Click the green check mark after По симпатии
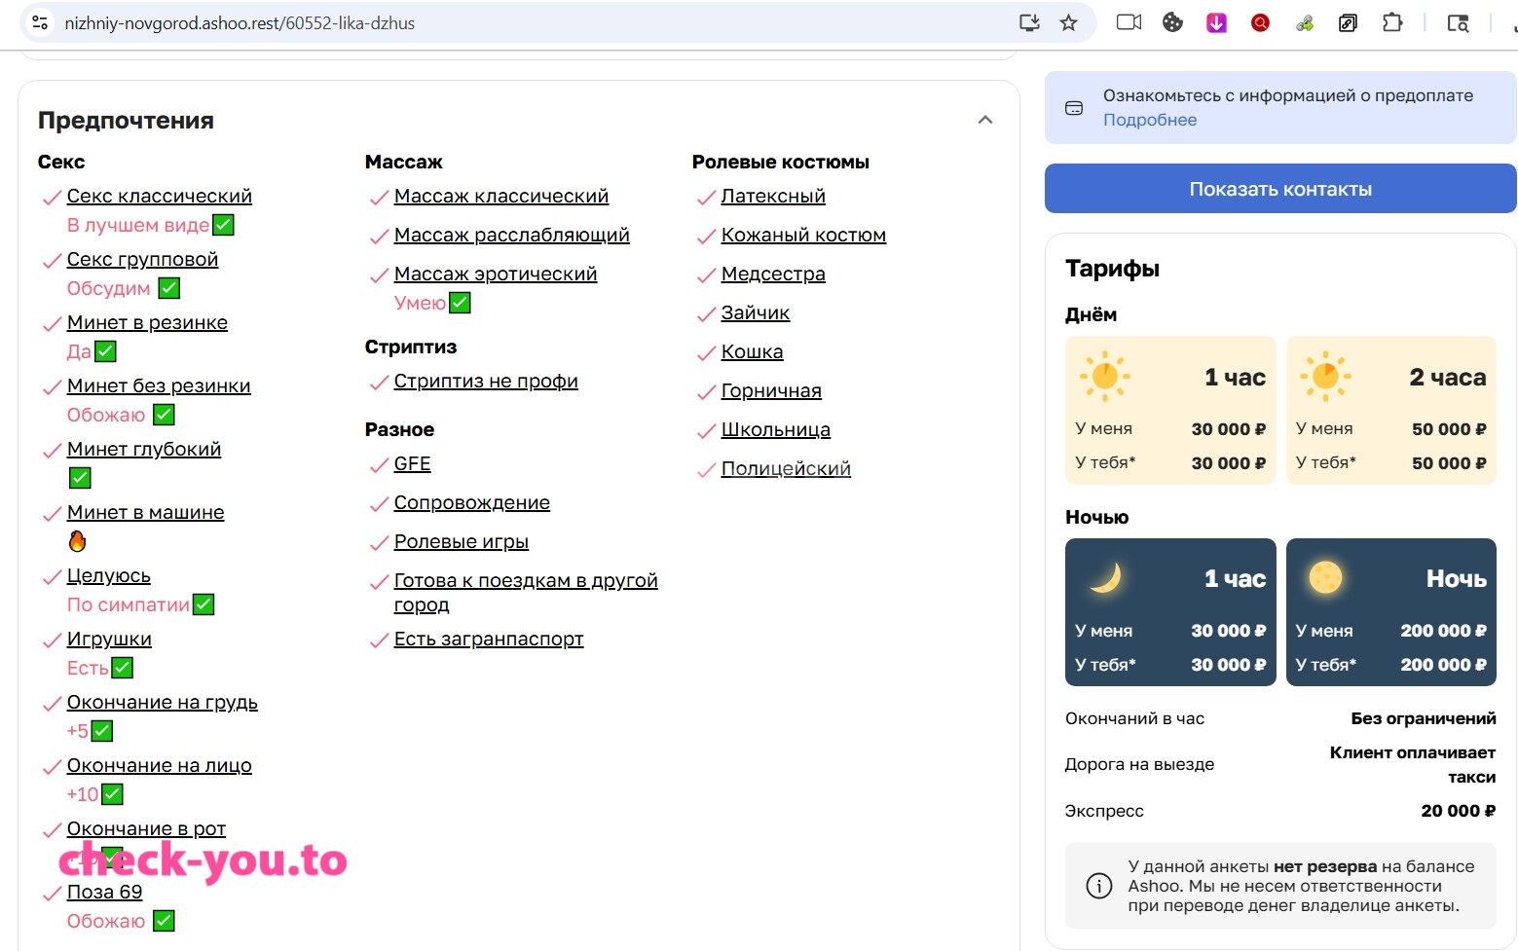Image resolution: width=1518 pixels, height=951 pixels. click(204, 604)
